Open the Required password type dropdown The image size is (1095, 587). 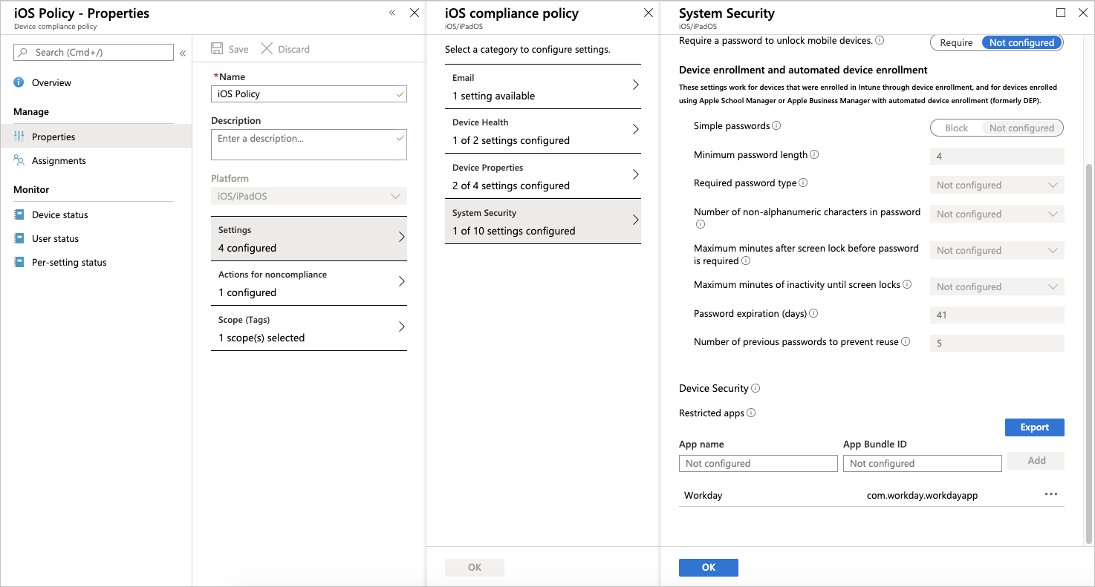point(996,184)
